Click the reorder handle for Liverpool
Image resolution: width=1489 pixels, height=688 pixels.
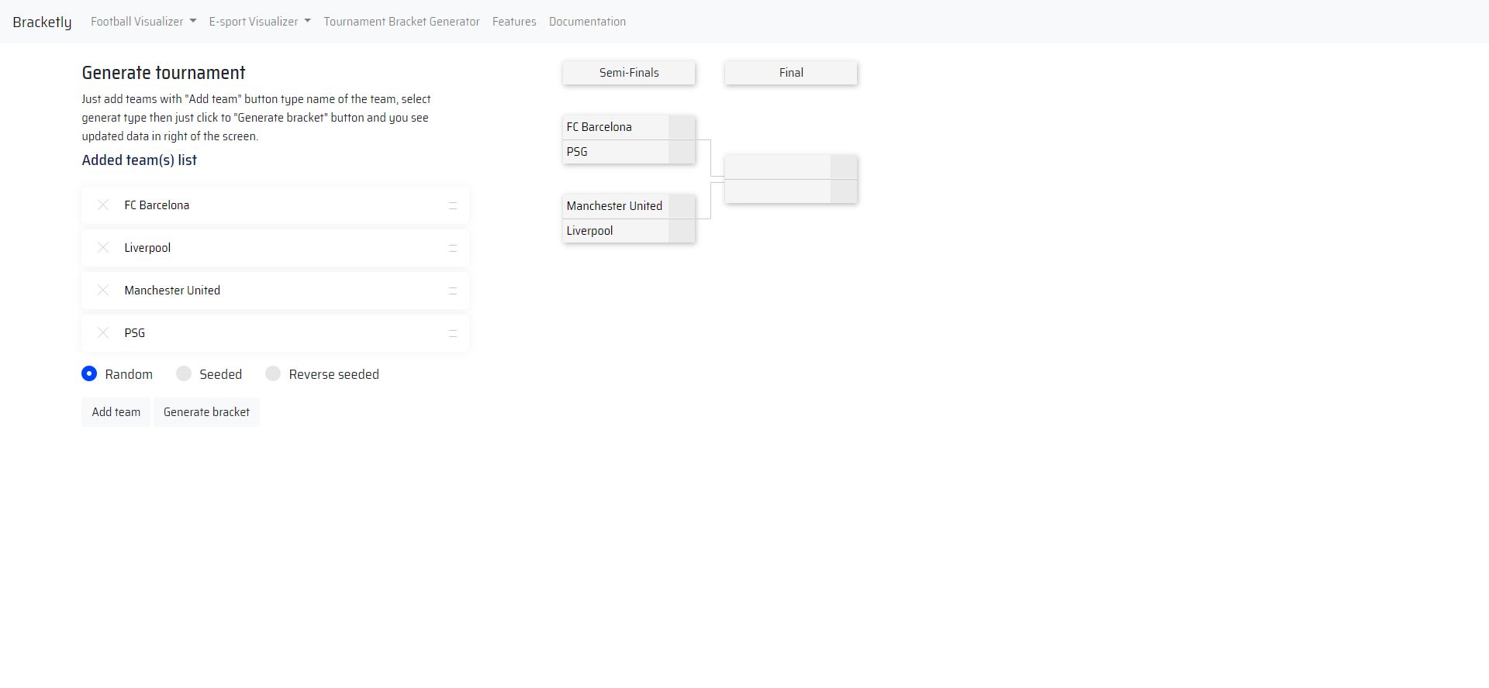pos(453,249)
